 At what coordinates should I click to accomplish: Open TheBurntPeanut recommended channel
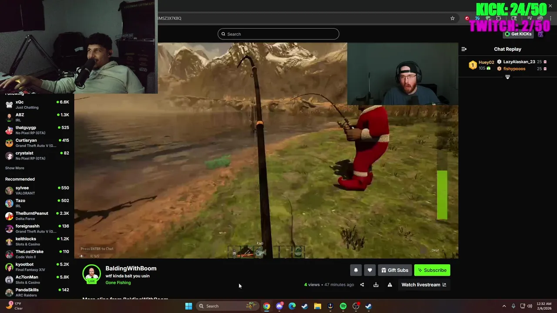(x=37, y=216)
